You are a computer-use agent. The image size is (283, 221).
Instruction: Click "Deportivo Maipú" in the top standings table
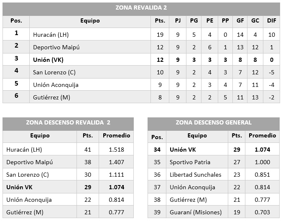tap(56, 47)
